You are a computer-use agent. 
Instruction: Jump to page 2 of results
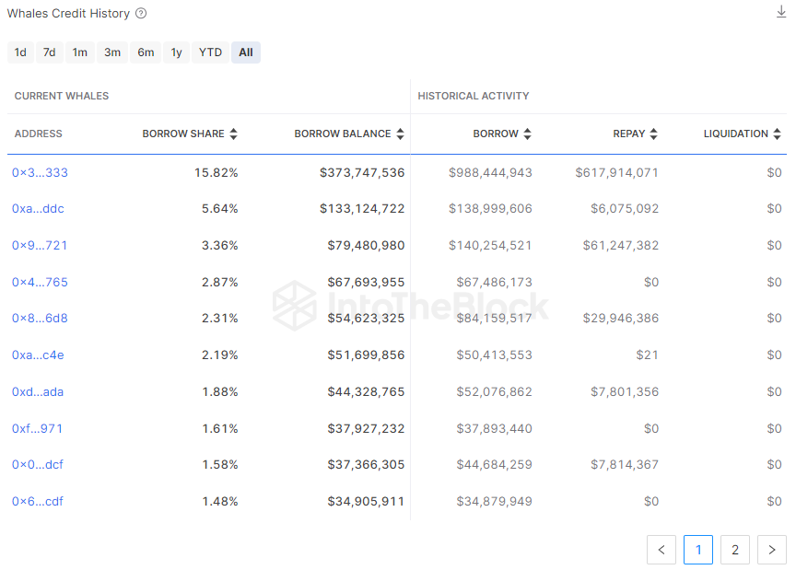coord(734,551)
